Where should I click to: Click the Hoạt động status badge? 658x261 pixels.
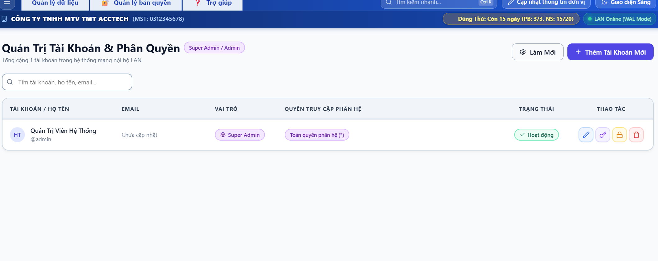pyautogui.click(x=537, y=135)
